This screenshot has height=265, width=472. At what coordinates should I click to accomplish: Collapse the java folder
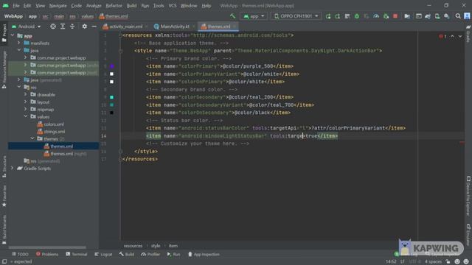[19, 51]
